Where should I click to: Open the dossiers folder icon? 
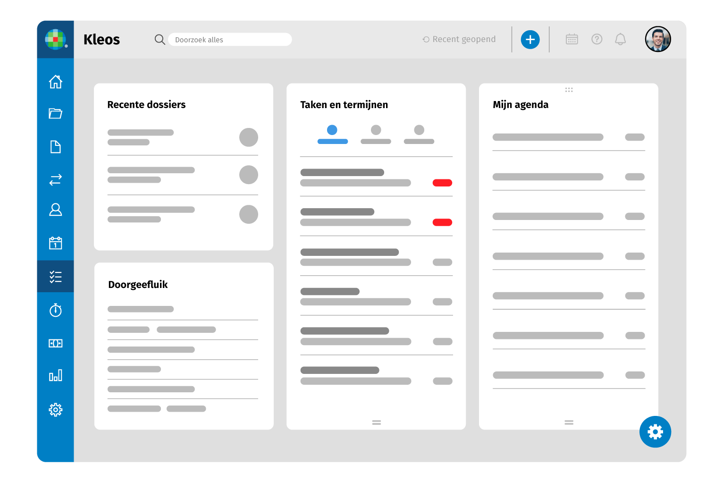(56, 114)
